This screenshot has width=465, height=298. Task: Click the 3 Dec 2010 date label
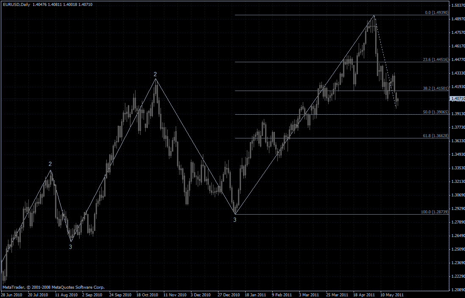pos(201,295)
